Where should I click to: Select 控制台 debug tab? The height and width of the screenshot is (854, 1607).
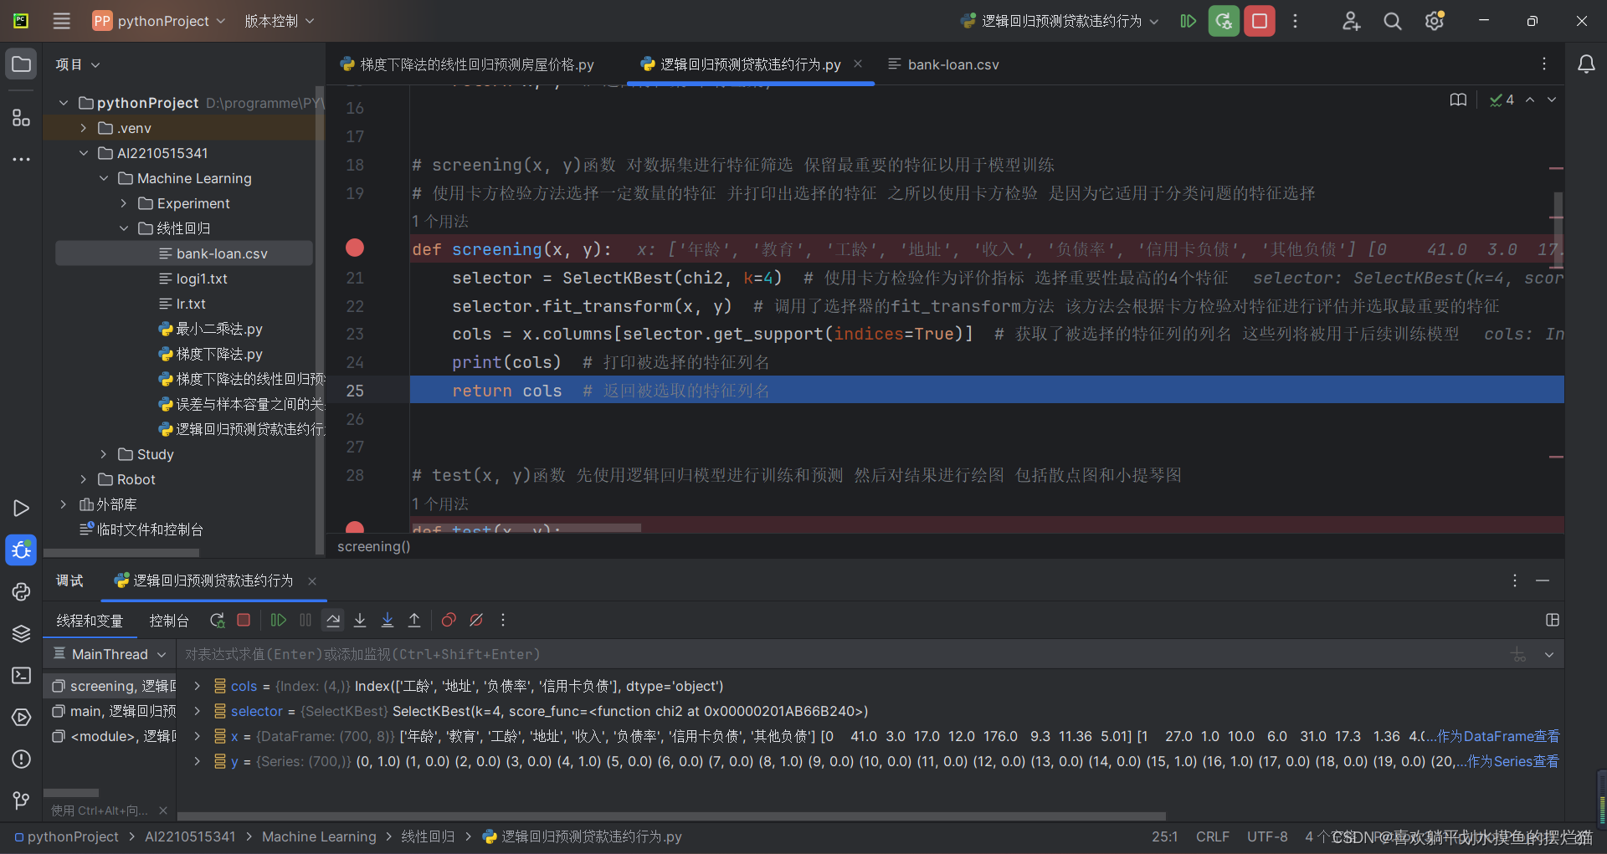click(x=169, y=621)
